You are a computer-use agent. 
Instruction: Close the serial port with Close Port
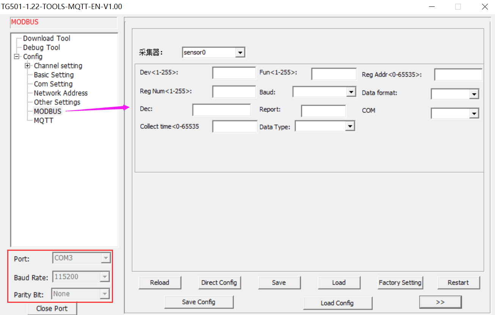[52, 308]
